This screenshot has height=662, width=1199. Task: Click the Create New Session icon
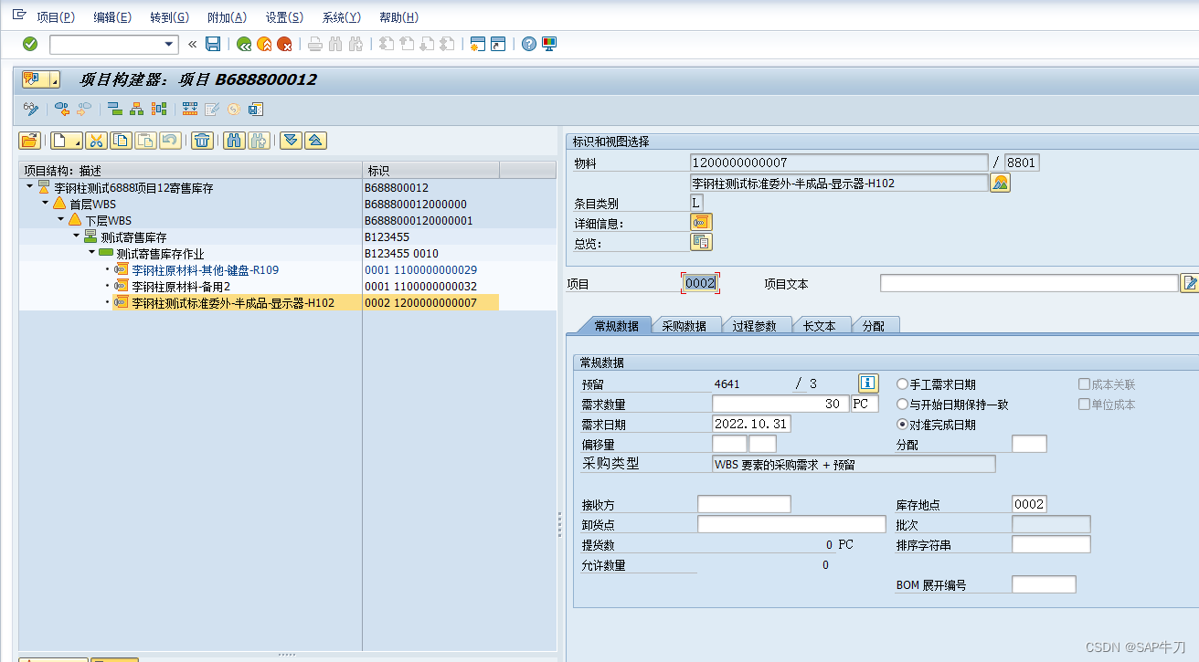[477, 44]
